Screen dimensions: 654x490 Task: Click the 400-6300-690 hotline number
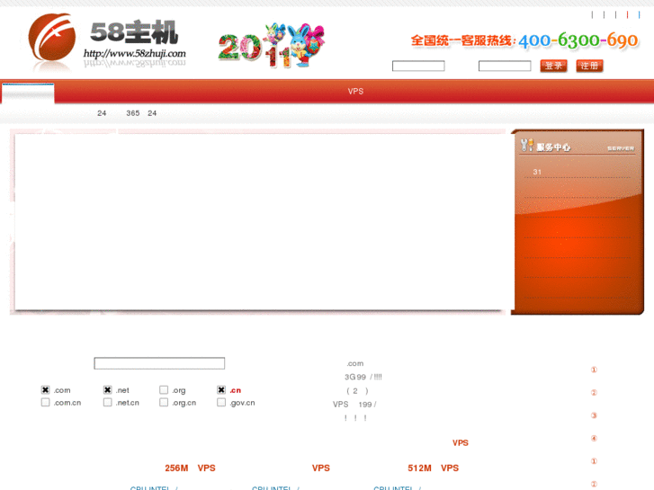[x=578, y=40]
